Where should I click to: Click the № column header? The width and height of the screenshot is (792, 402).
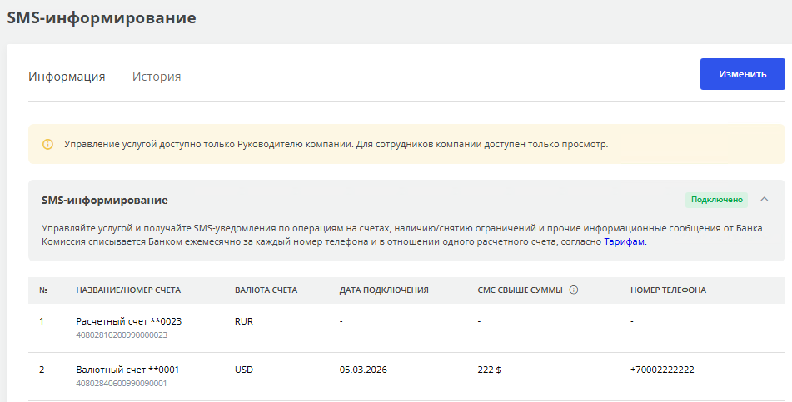point(43,290)
